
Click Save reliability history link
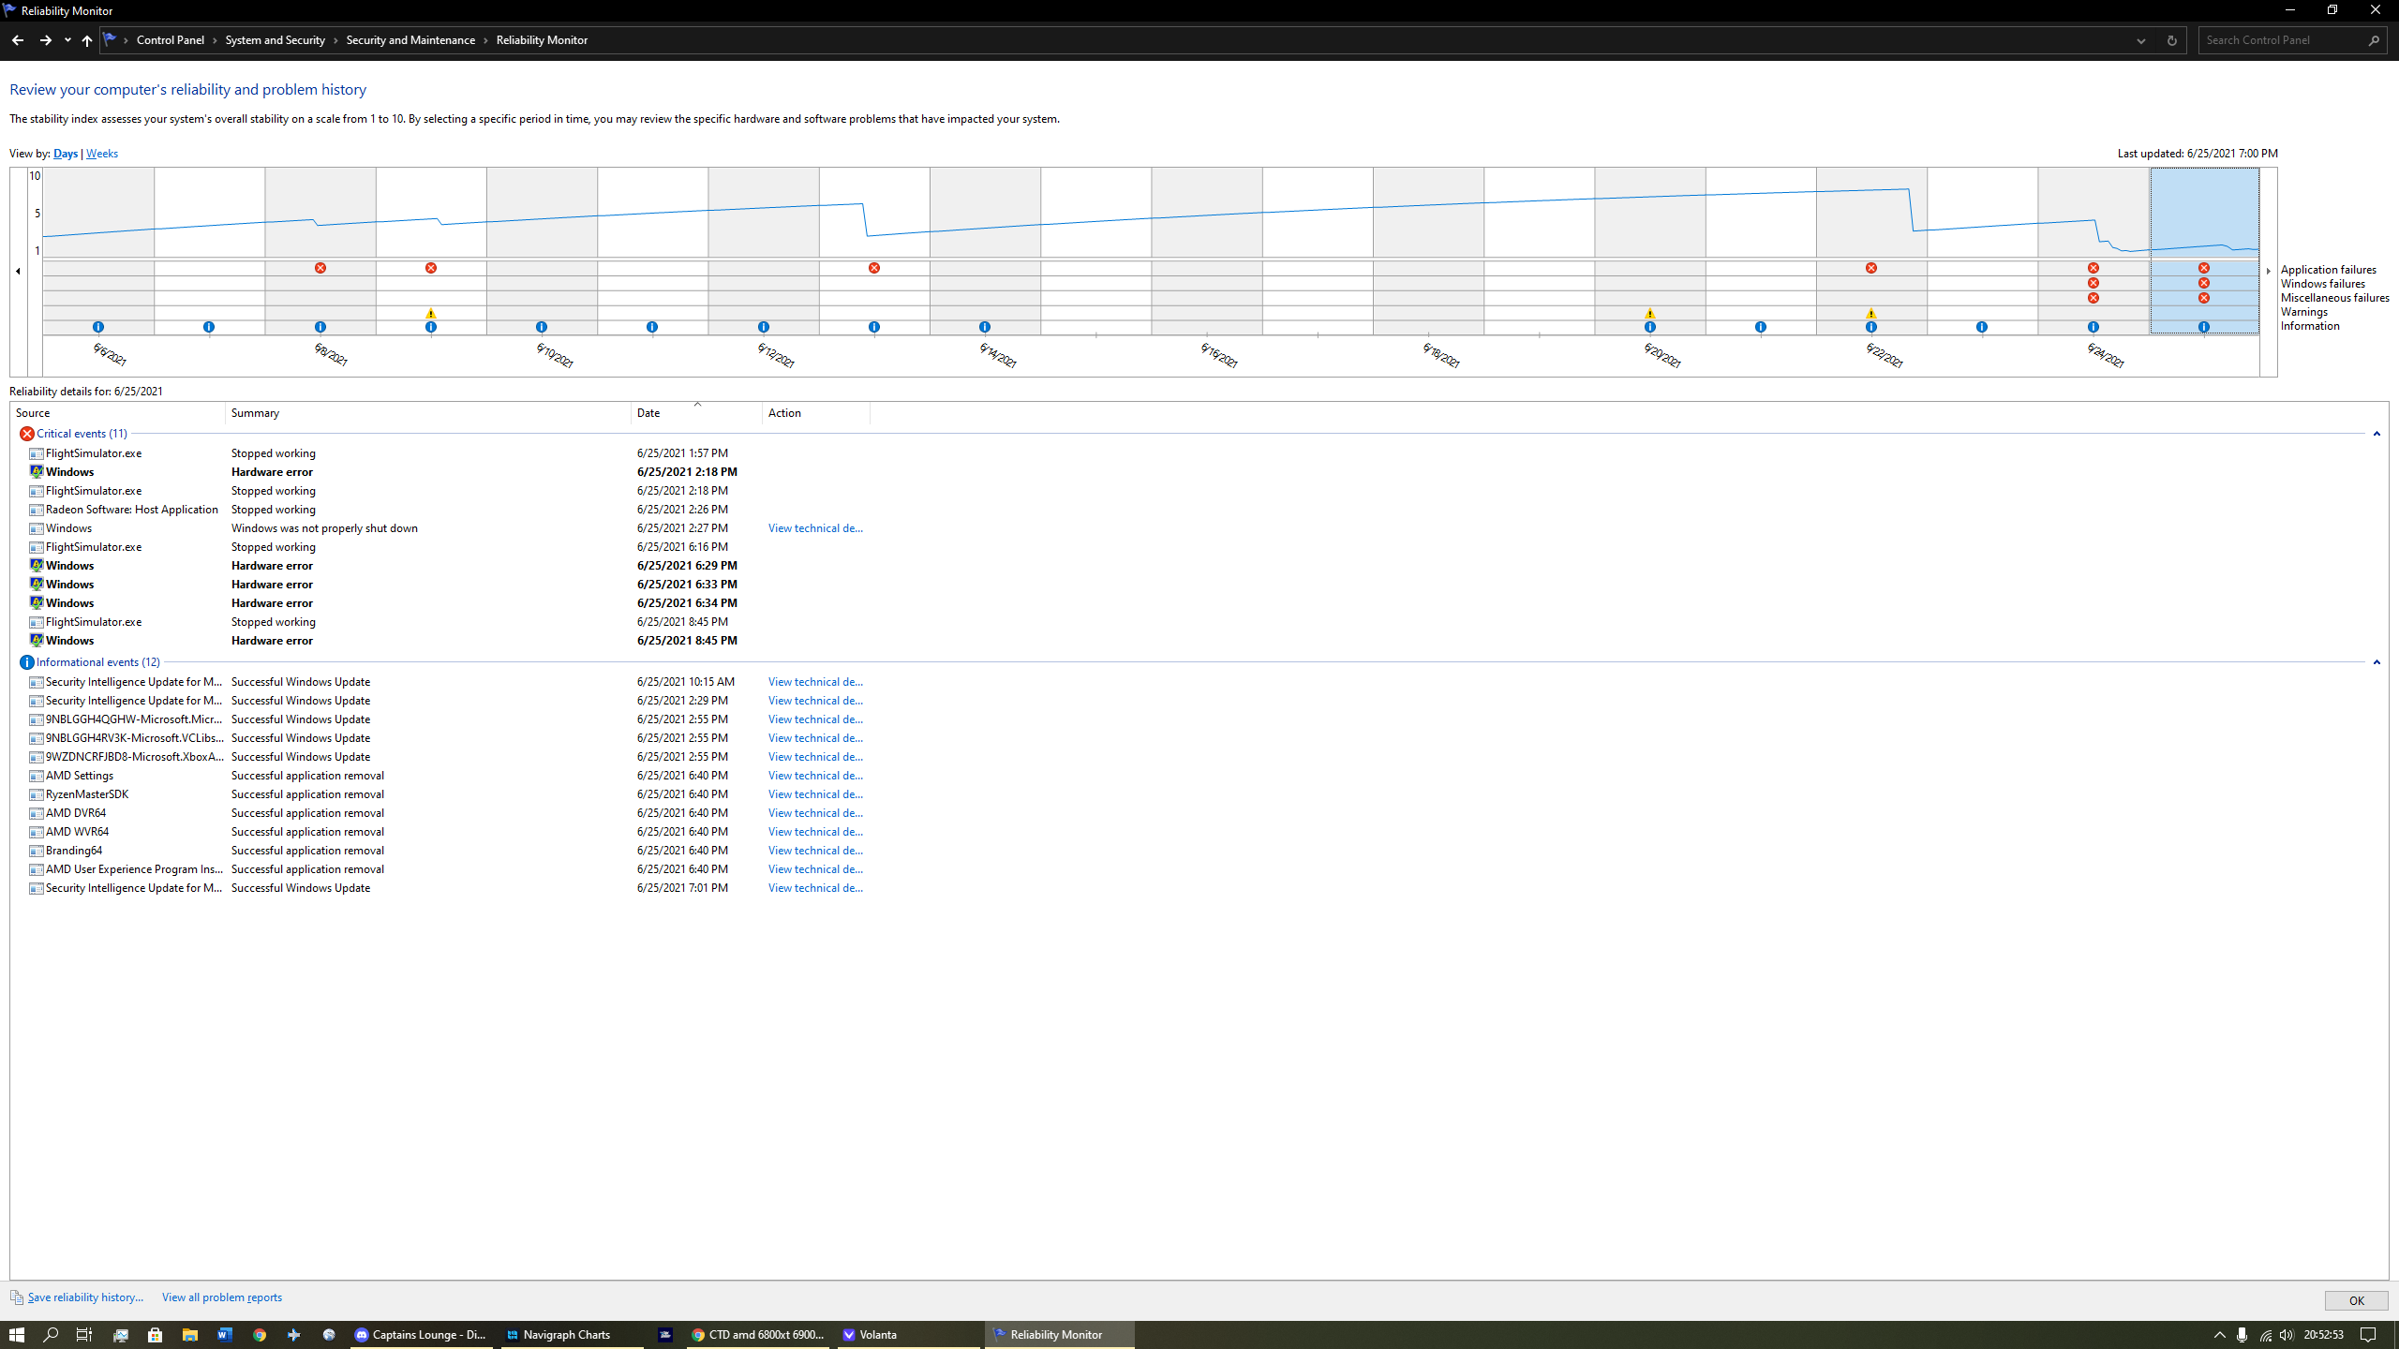point(85,1297)
